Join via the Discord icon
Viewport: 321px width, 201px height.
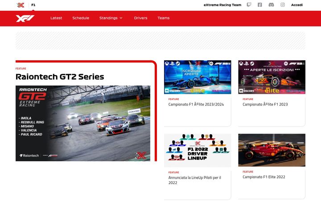(x=271, y=5)
